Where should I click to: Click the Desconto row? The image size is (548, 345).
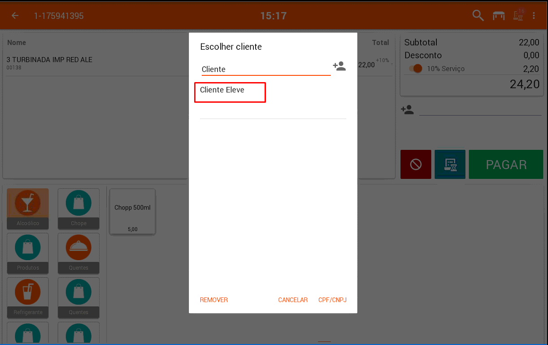(x=472, y=55)
